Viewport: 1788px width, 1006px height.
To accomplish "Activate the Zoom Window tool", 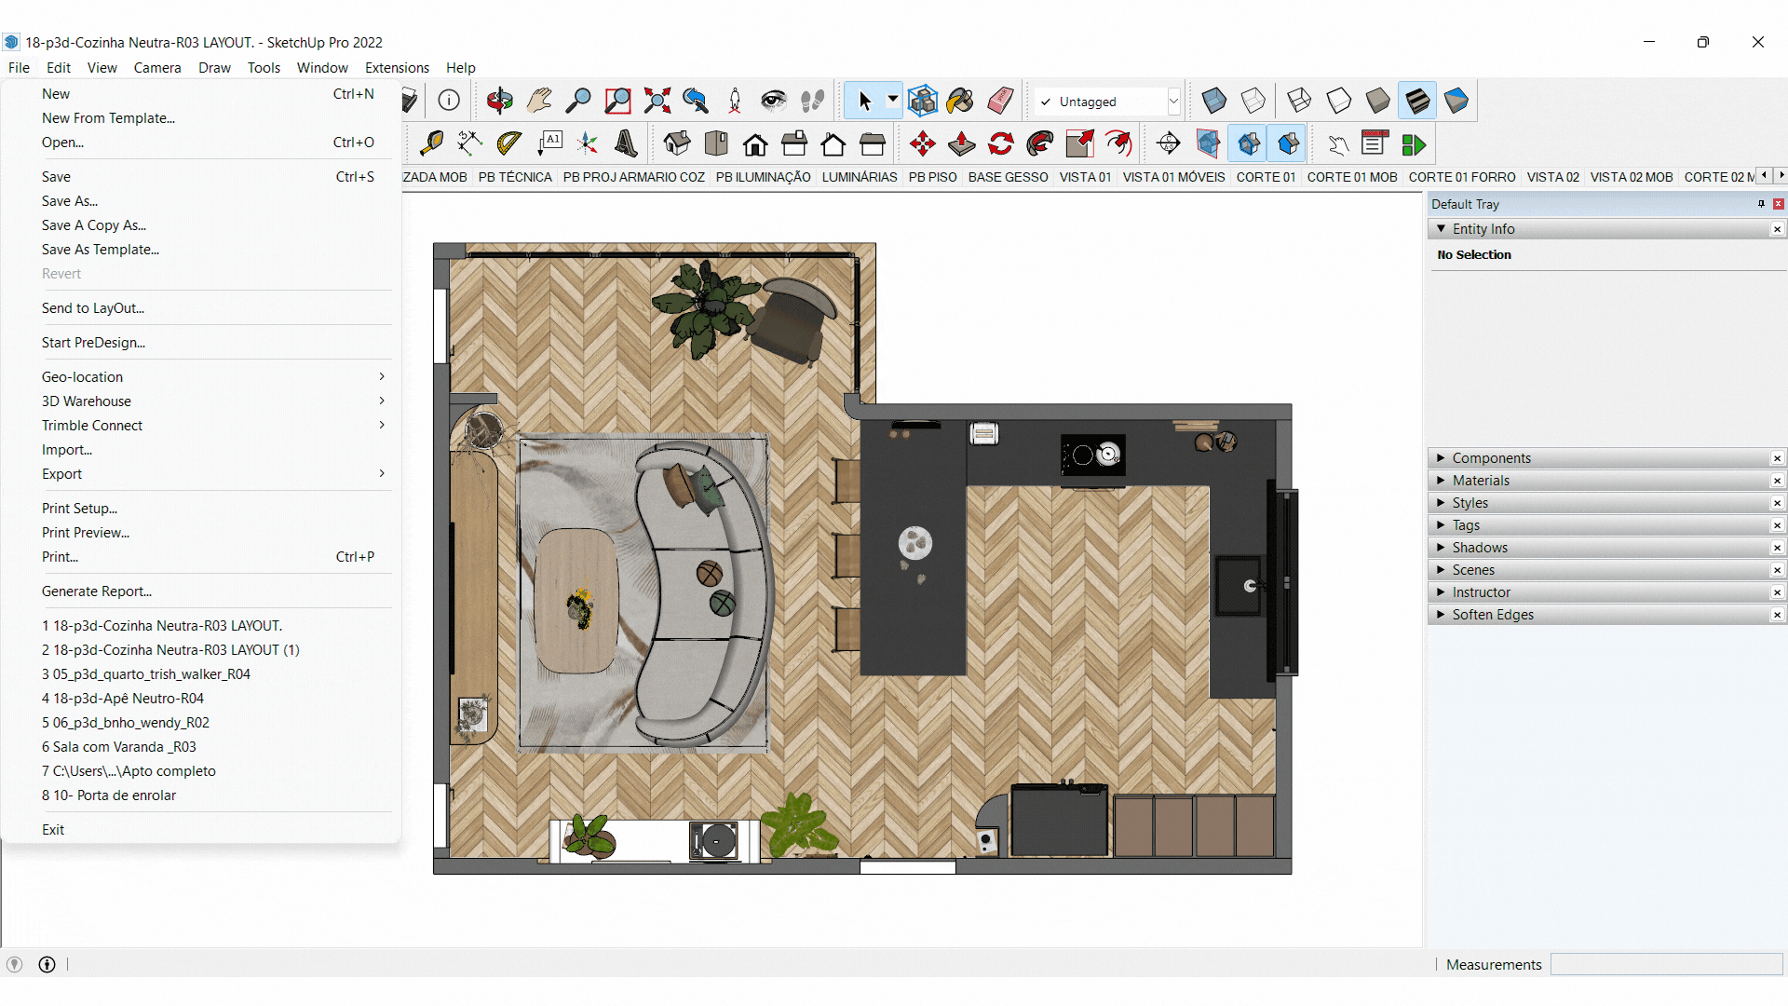I will (617, 101).
